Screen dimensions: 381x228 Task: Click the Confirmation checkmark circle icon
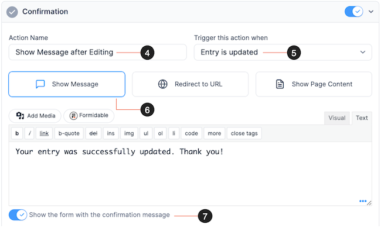click(12, 12)
